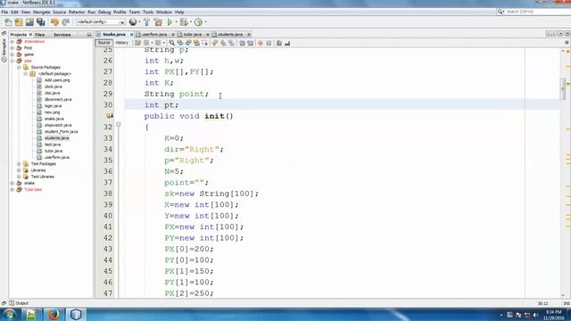The height and width of the screenshot is (321, 571).
Task: Expand the Test Packages node
Action: coord(19,164)
